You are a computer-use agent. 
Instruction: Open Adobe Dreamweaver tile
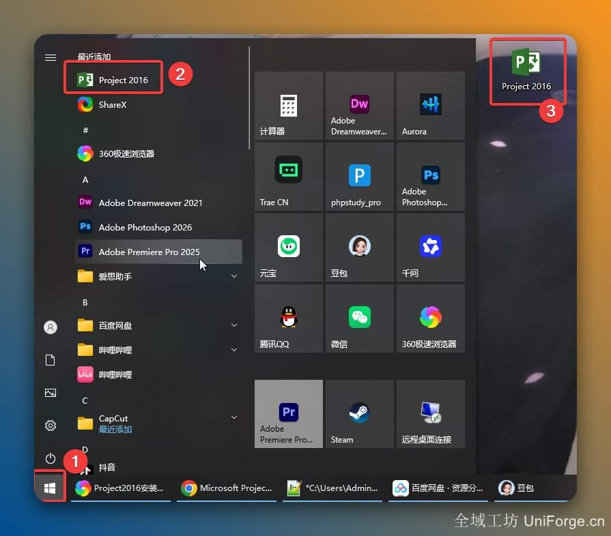click(359, 106)
